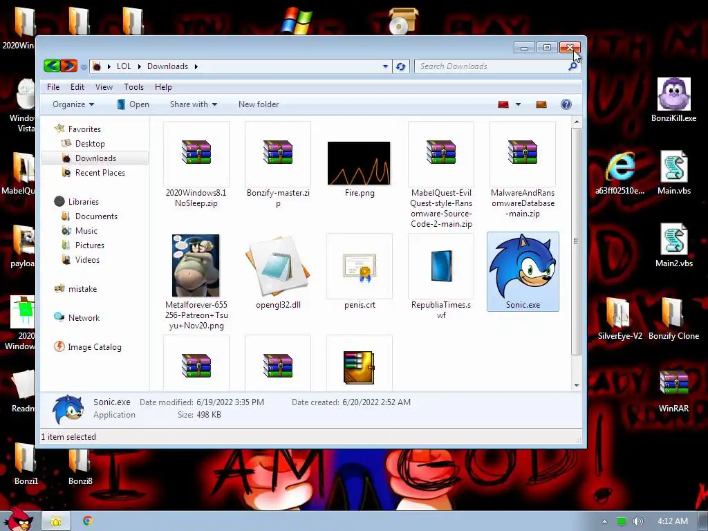The width and height of the screenshot is (708, 531).
Task: Click LOL in the address breadcrumb
Action: [124, 66]
